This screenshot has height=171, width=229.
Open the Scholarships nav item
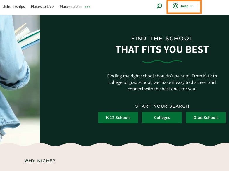coord(14,7)
